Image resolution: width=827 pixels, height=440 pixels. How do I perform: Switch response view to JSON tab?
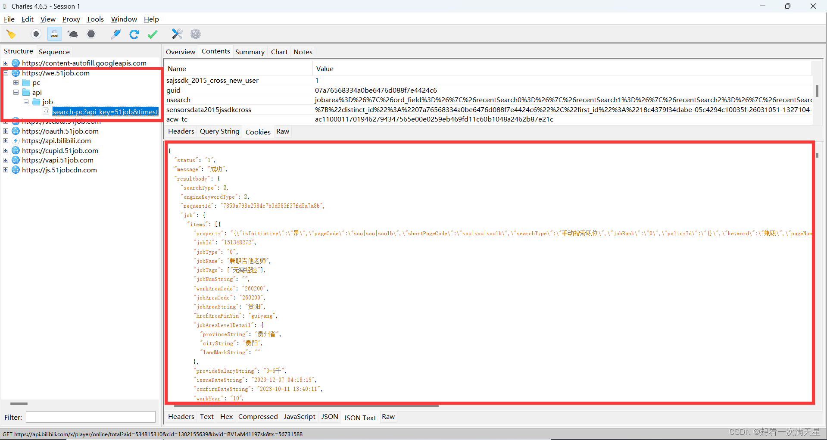(x=330, y=417)
